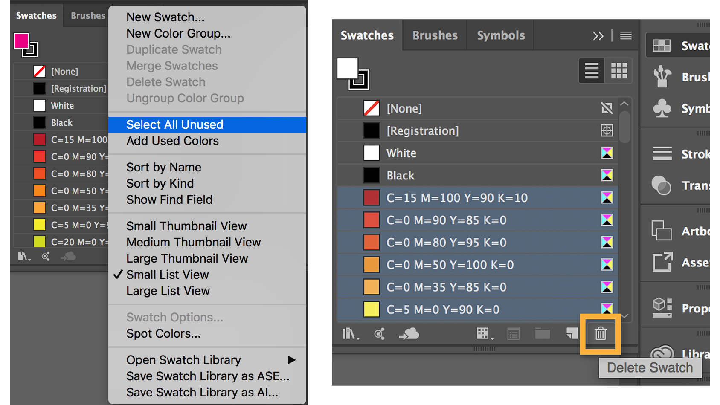This screenshot has height=405, width=720.
Task: Select the C=0 M=50 Y=100 K=0 swatch
Action: tap(450, 265)
